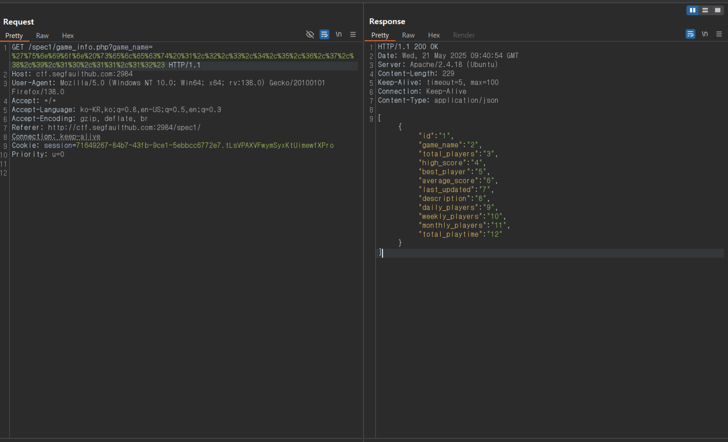Switch to top-bottom layout view

click(x=705, y=10)
